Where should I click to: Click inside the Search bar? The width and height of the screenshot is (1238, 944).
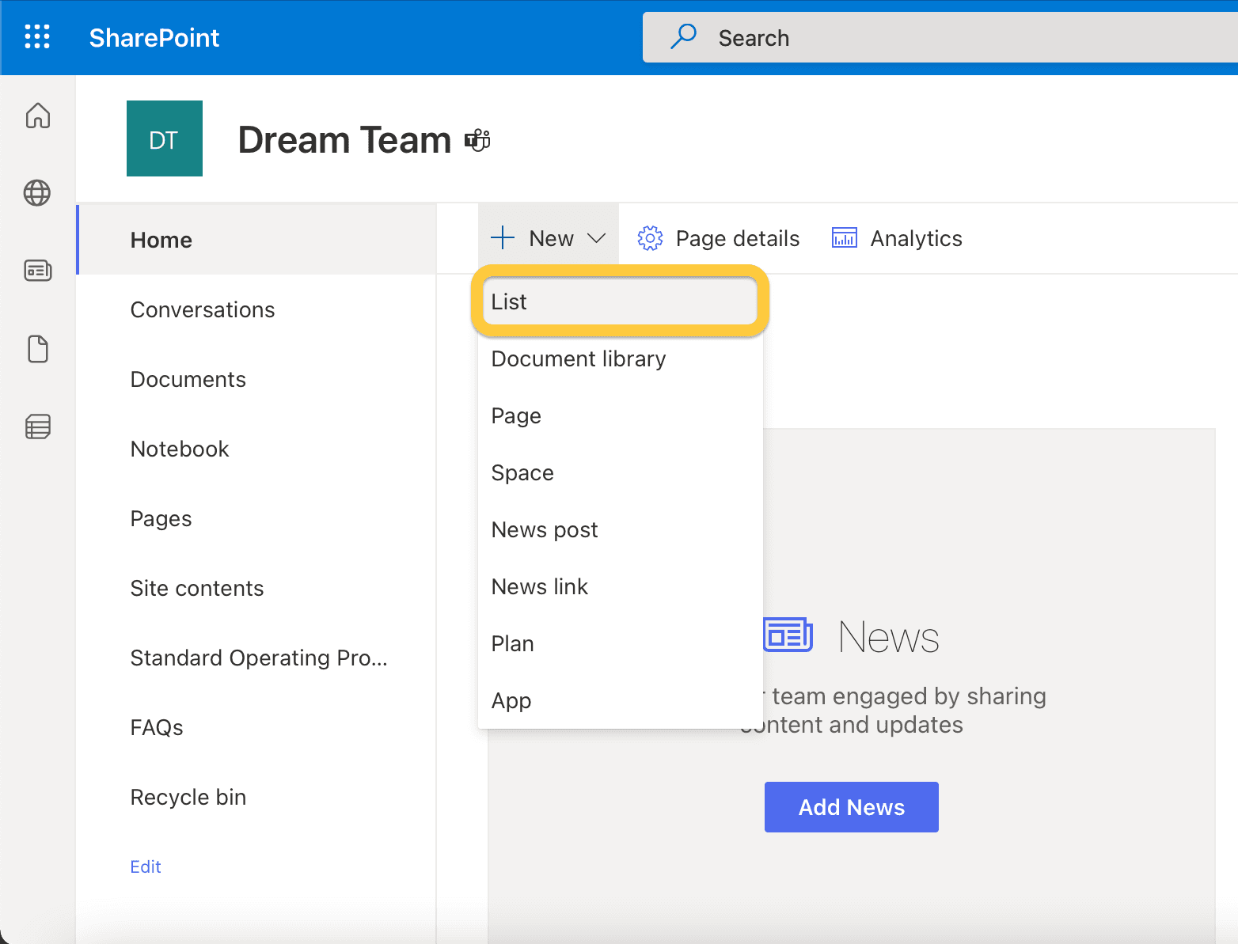(871, 37)
